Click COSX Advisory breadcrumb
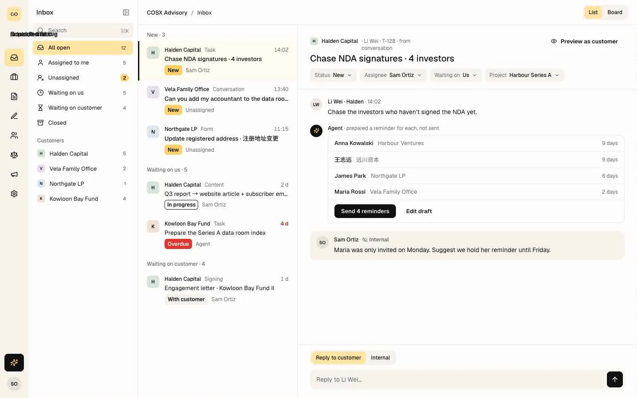Screen dimensions: 637x398 click(x=167, y=13)
